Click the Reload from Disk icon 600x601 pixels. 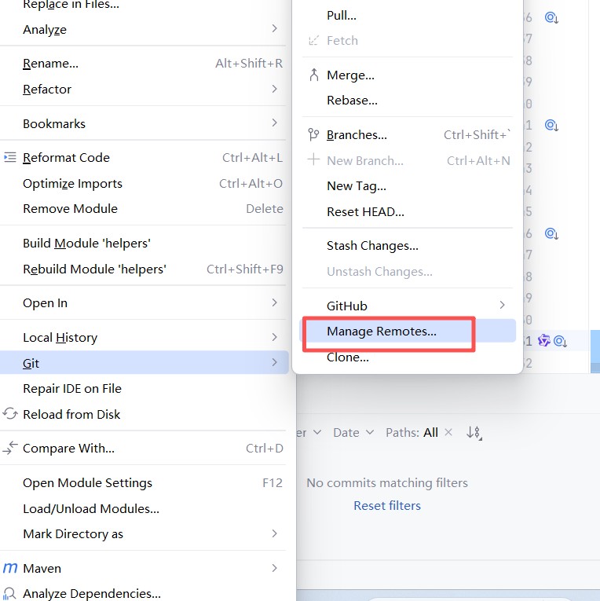10,414
